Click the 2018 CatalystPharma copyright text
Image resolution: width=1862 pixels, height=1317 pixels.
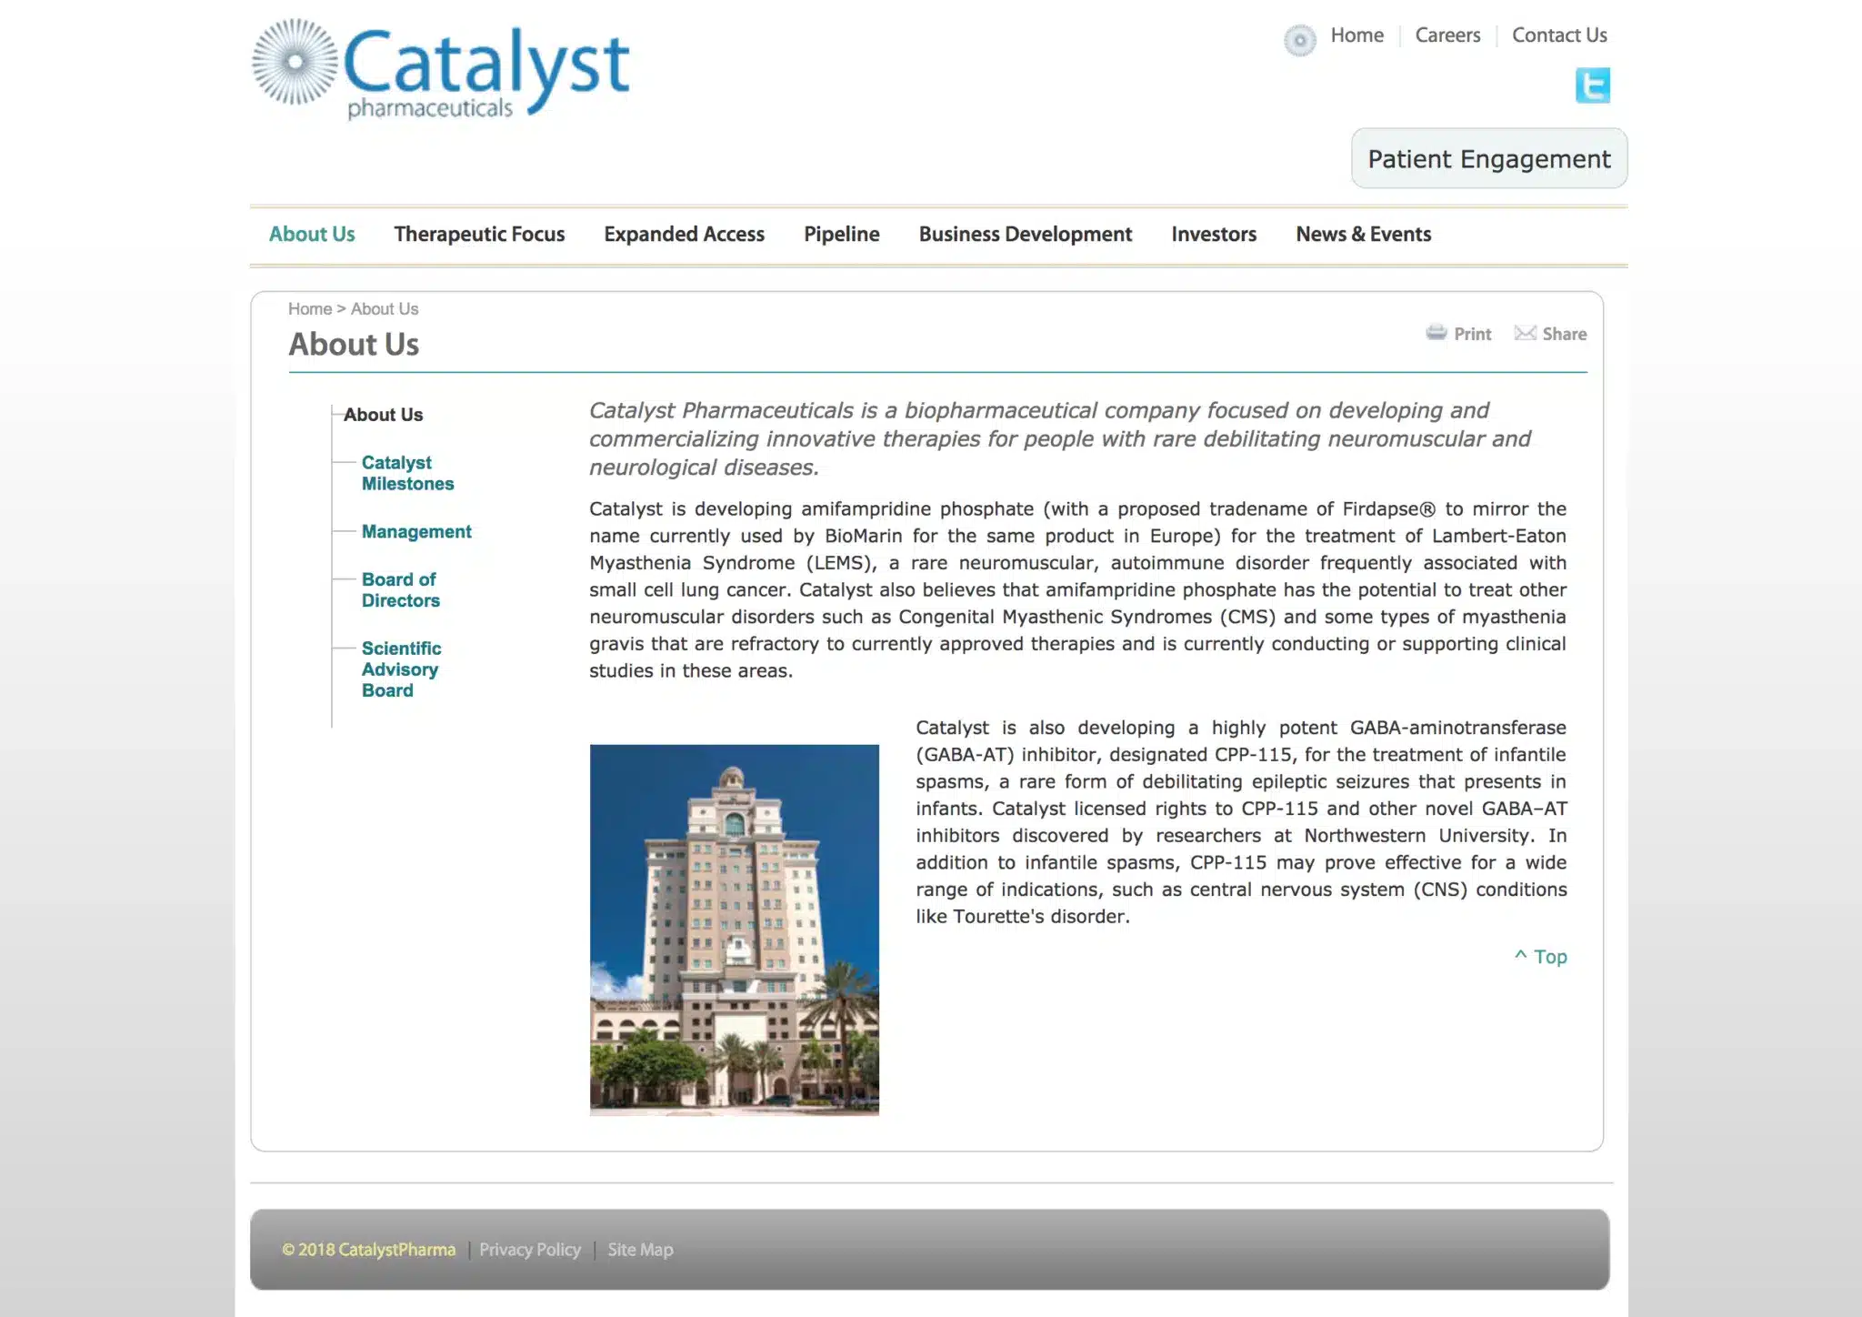368,1250
